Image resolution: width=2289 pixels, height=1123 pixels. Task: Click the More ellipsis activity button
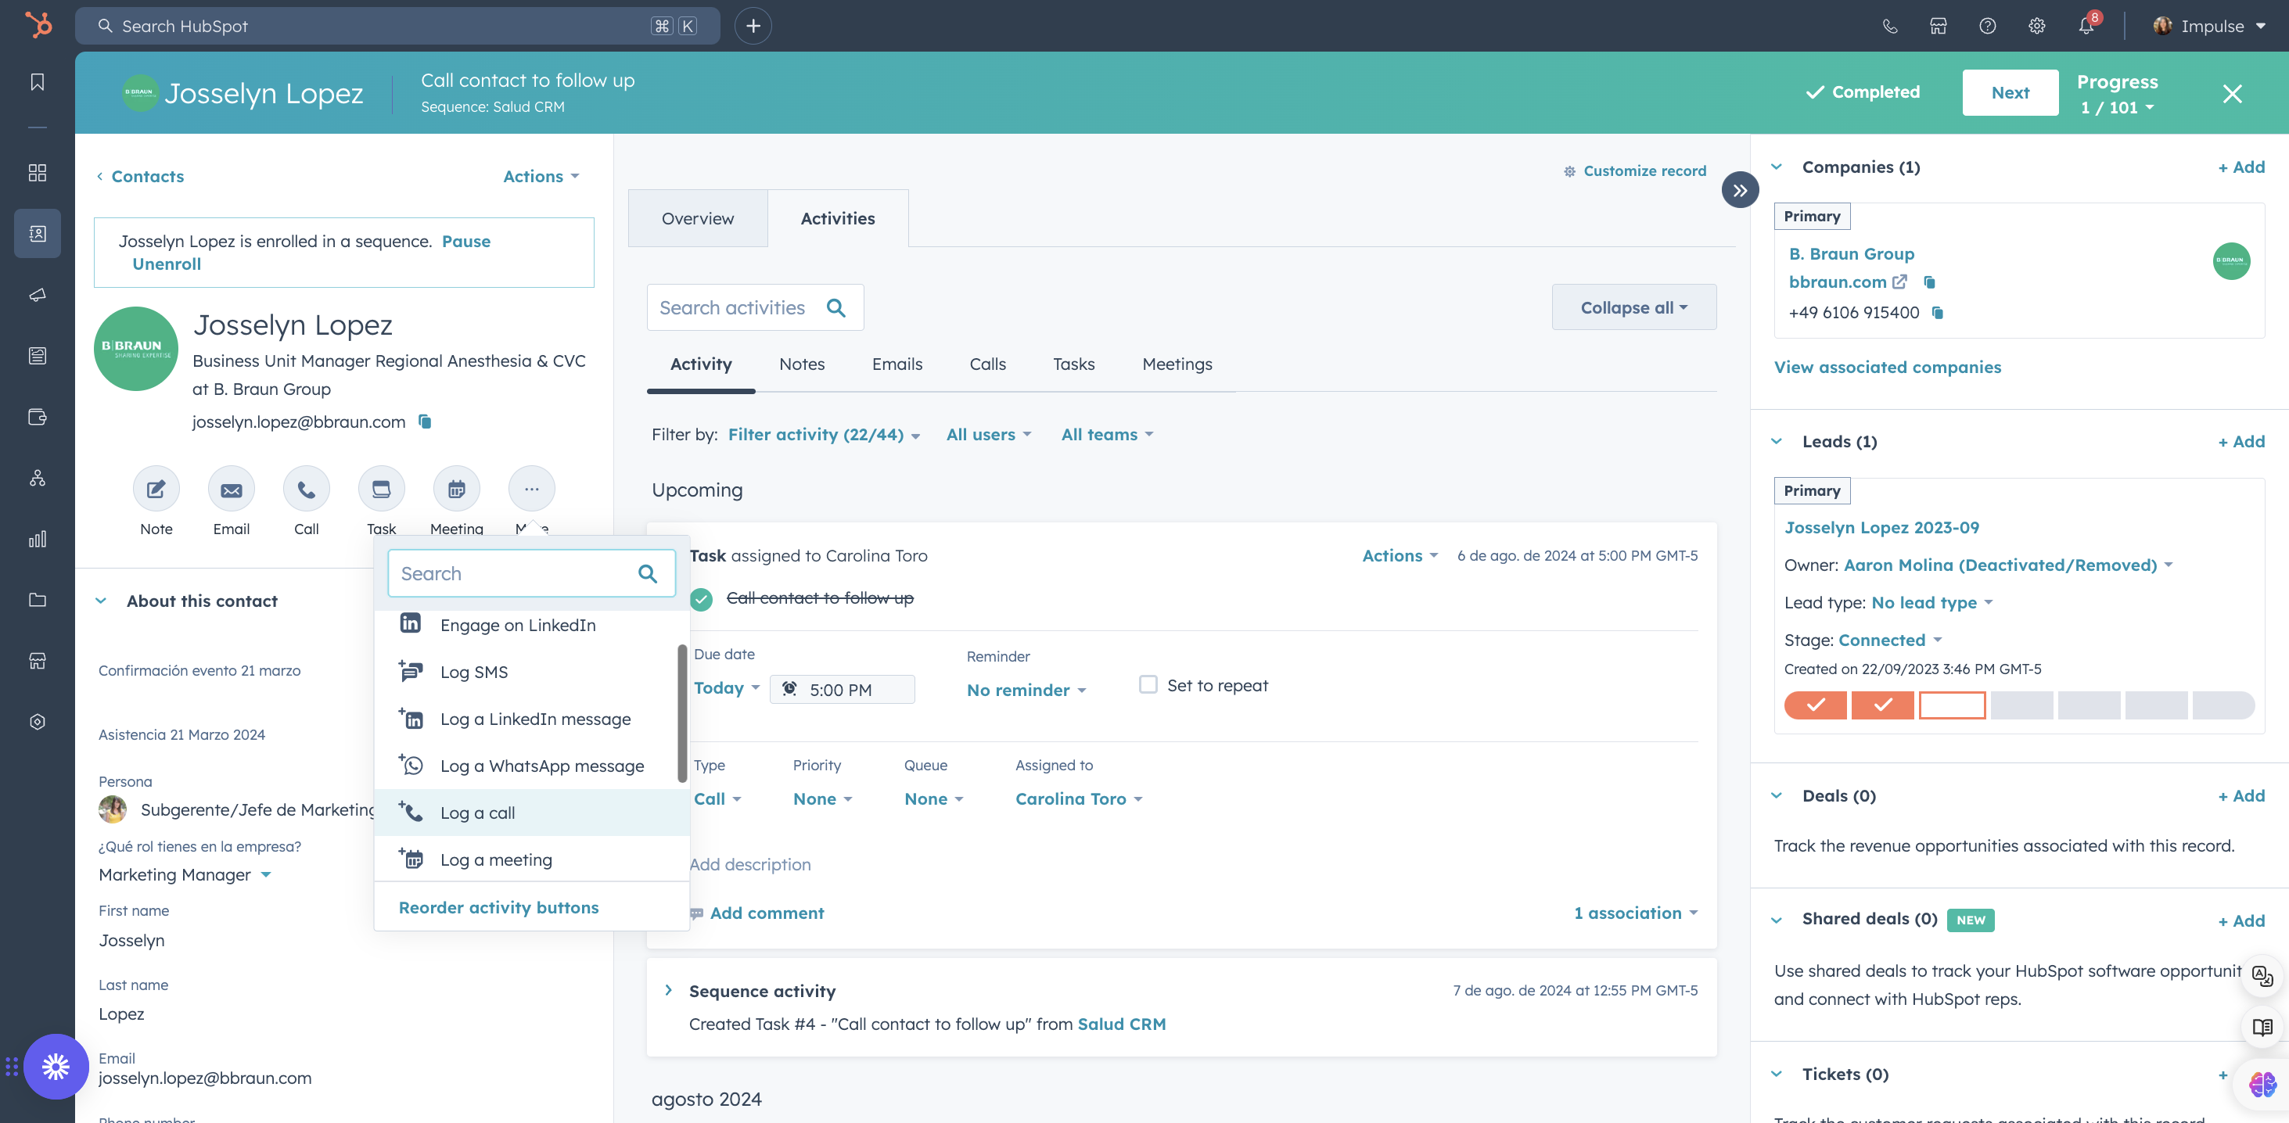(531, 489)
